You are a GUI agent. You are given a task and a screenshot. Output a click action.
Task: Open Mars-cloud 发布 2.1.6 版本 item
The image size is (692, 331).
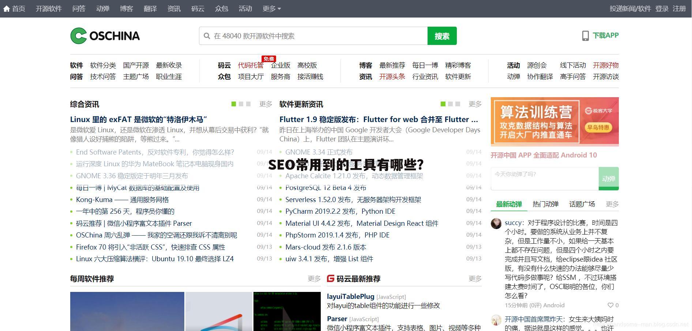tap(326, 247)
